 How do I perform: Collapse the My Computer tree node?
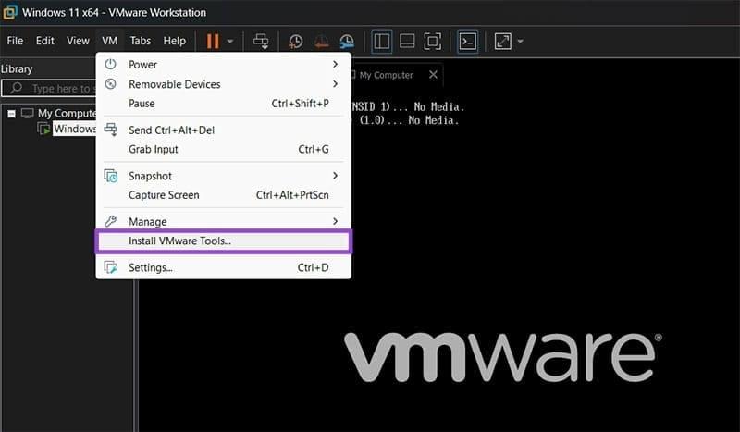coord(11,114)
